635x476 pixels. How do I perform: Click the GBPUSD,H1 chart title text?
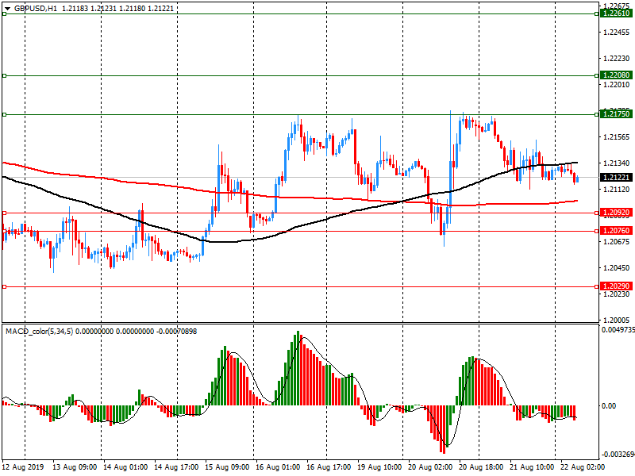[36, 9]
